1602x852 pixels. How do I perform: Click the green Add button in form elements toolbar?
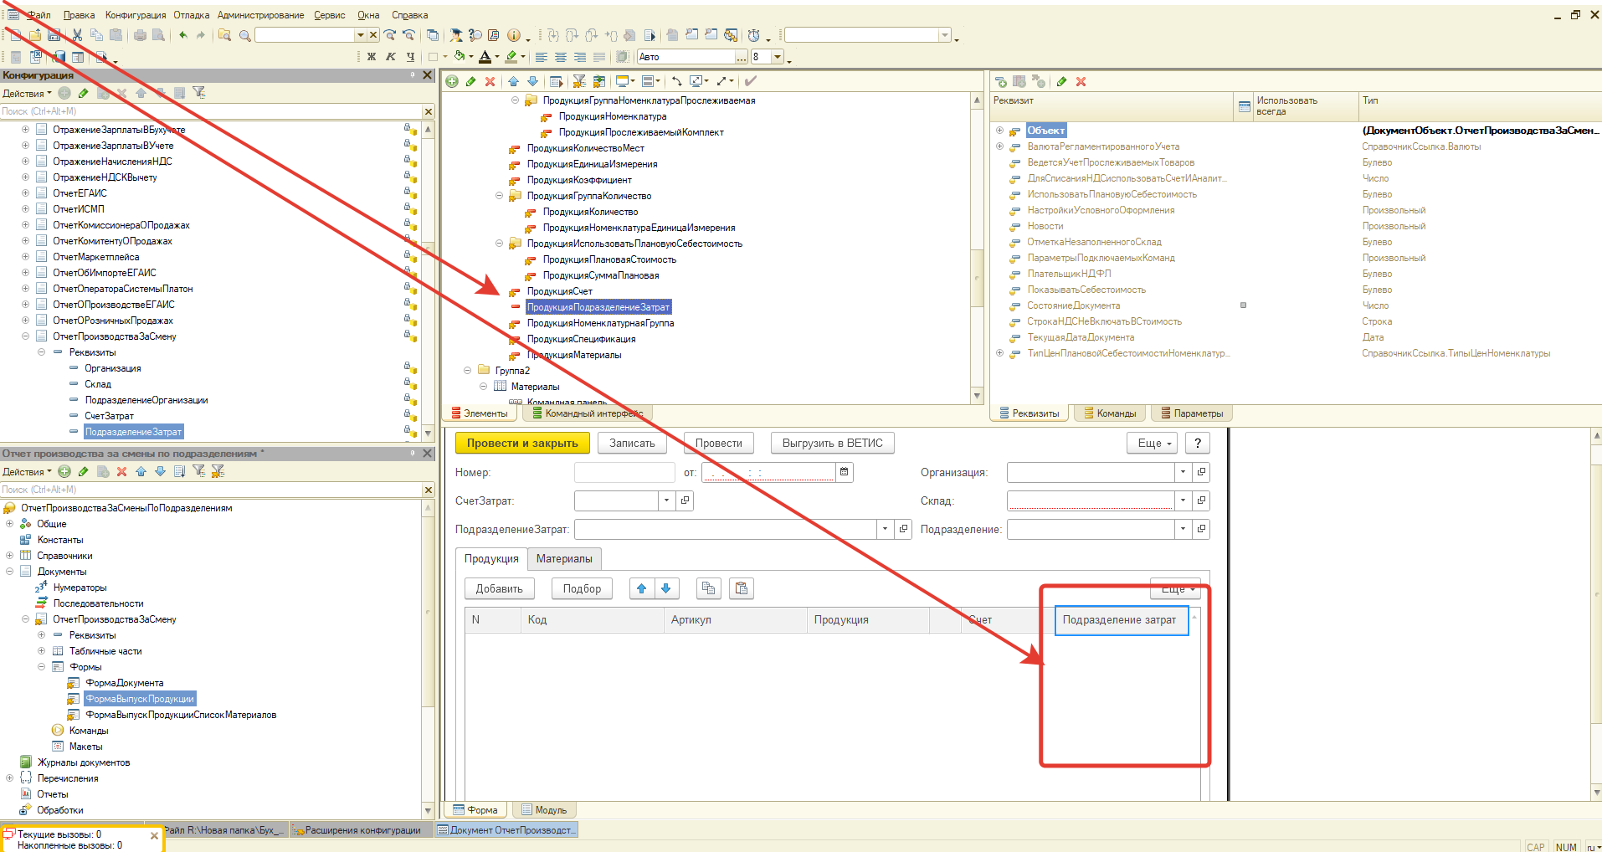(452, 81)
